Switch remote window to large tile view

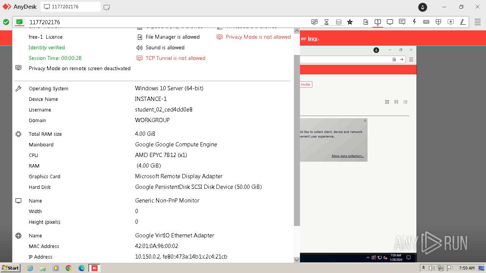click(x=387, y=102)
